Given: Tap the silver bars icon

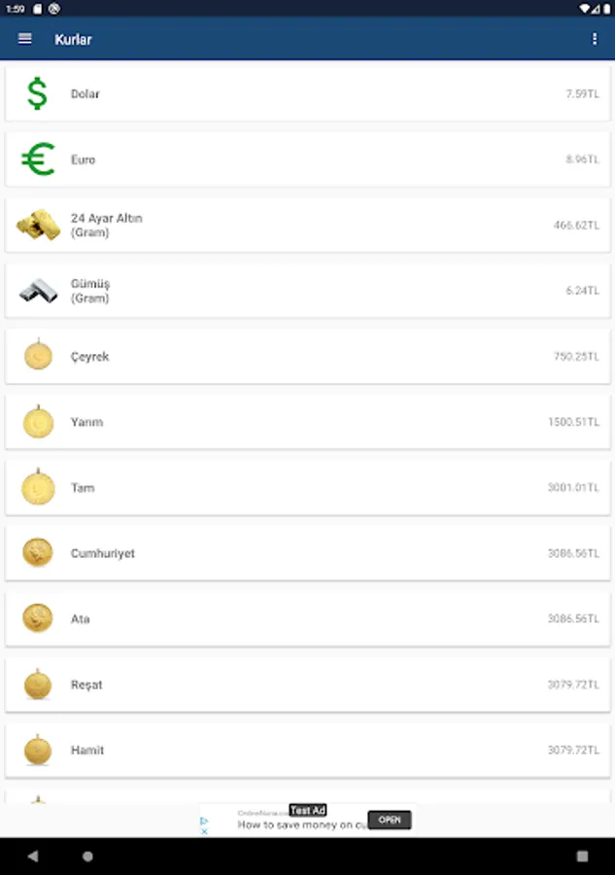Looking at the screenshot, I should pos(38,290).
